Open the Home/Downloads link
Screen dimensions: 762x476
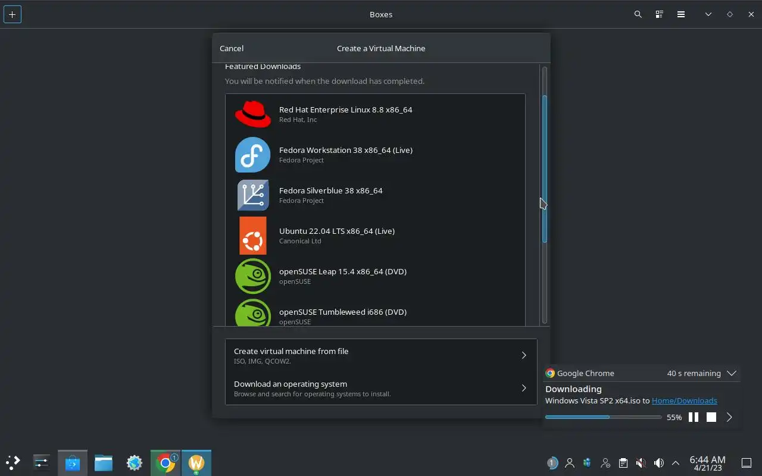(x=685, y=400)
